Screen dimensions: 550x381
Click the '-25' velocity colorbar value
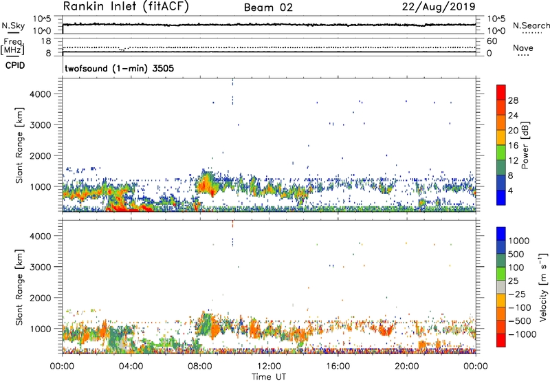[x=517, y=294]
